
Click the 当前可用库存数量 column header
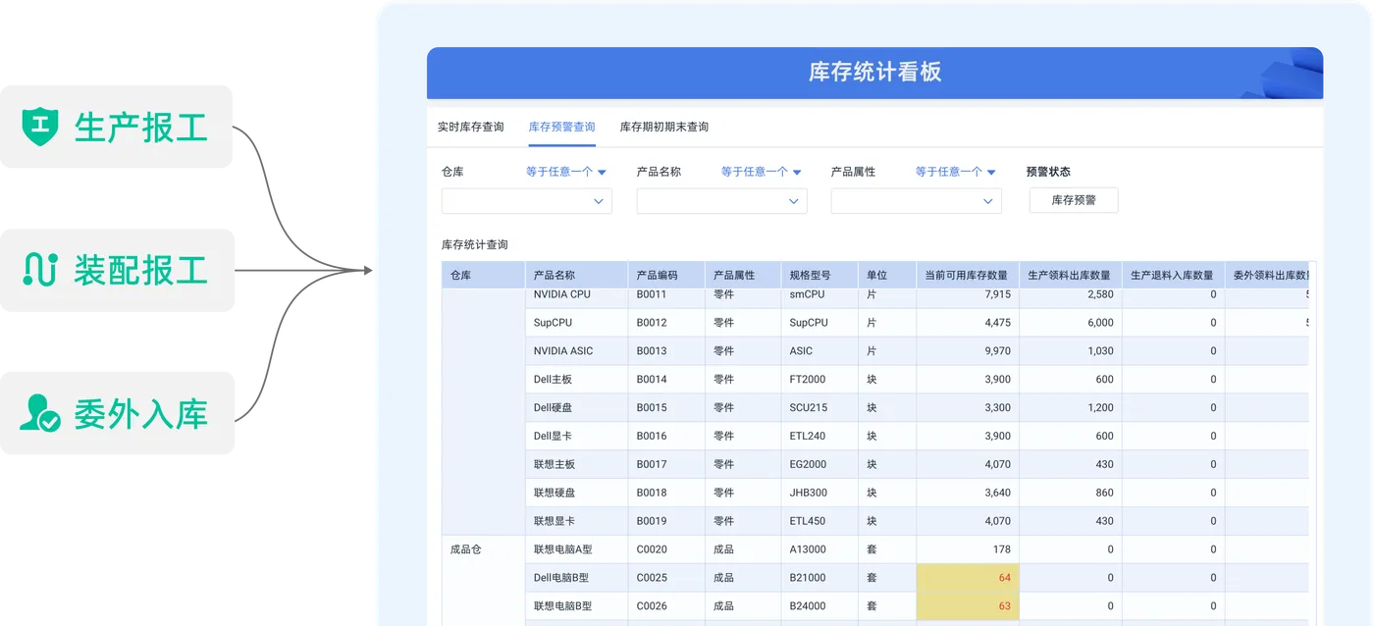[x=968, y=275]
